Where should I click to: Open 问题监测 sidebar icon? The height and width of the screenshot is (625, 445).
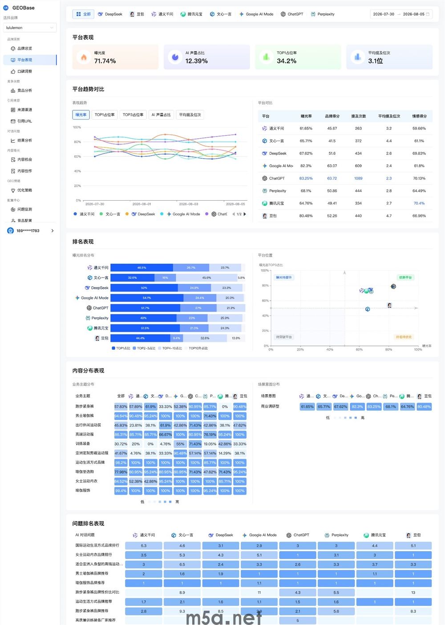[x=13, y=209]
